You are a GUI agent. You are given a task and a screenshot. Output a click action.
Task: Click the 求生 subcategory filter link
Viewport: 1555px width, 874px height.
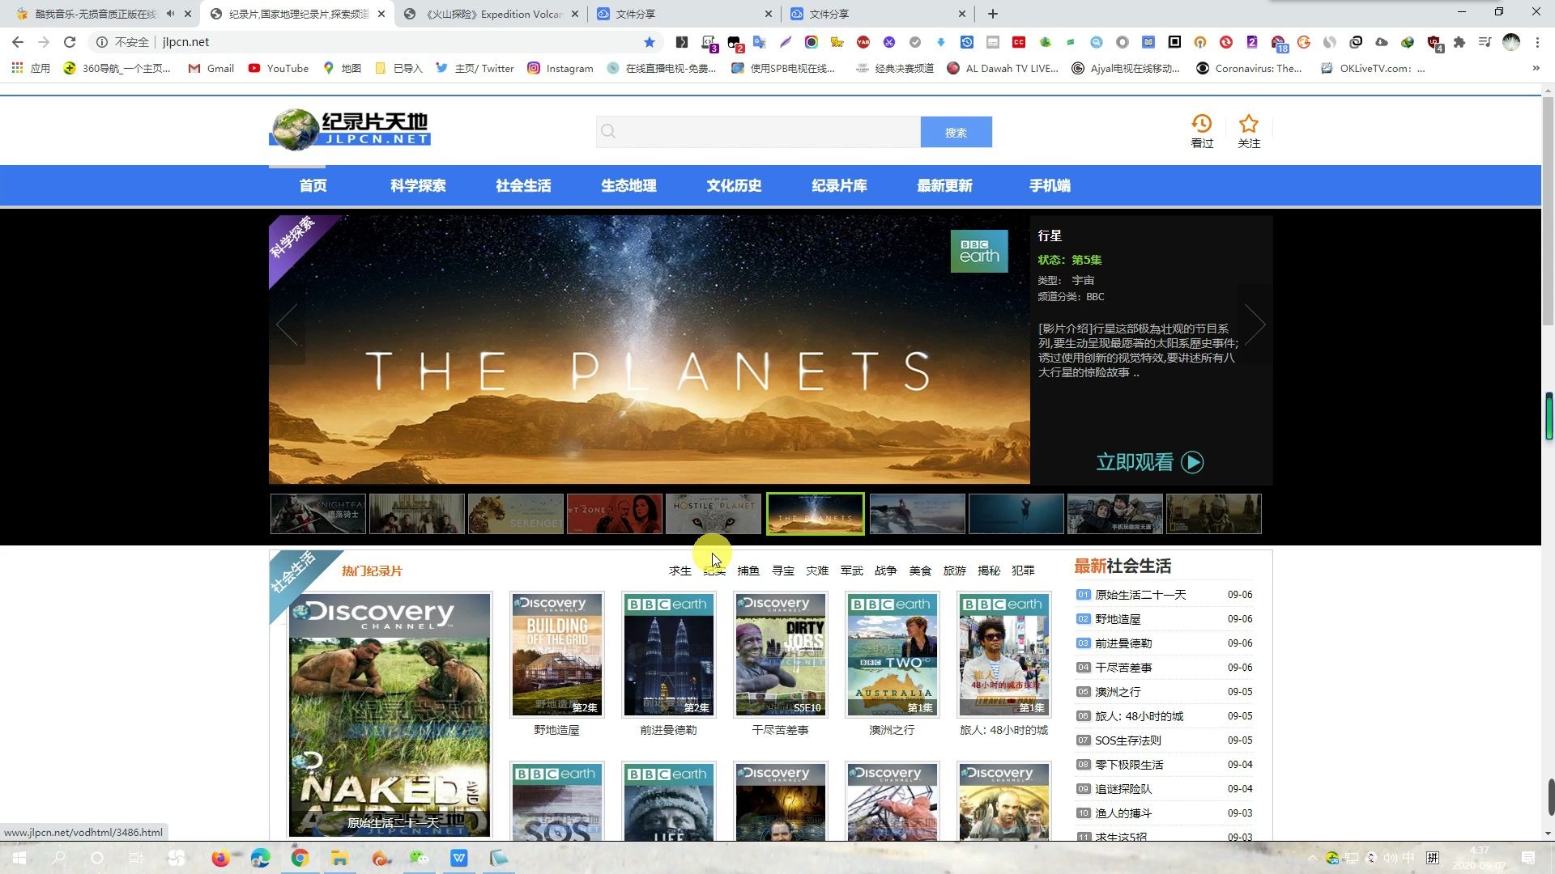[680, 571]
